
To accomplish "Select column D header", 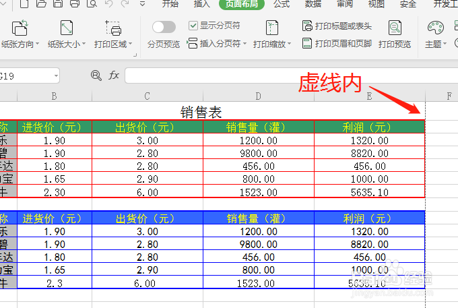I will coord(258,96).
